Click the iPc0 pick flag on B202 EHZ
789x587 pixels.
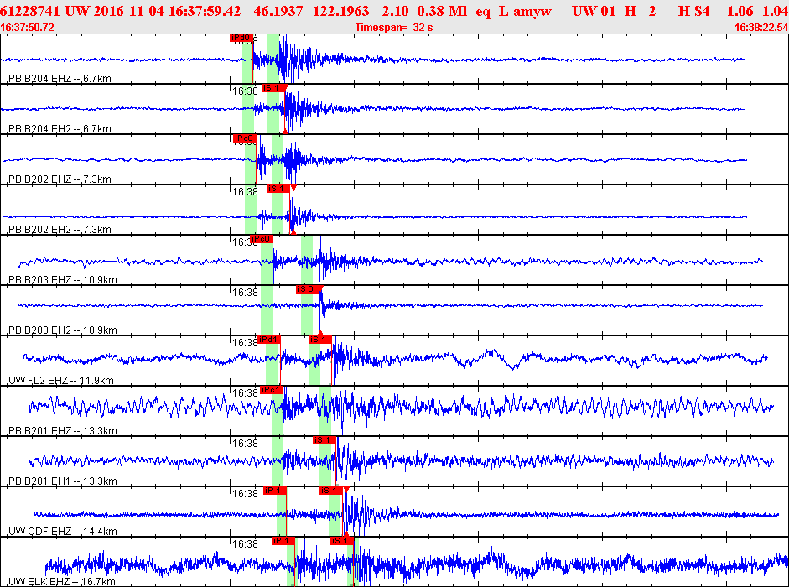click(x=245, y=138)
